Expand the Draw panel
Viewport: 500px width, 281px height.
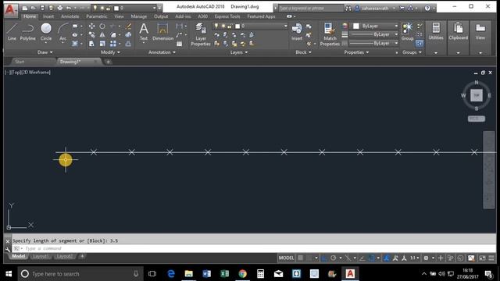click(45, 52)
